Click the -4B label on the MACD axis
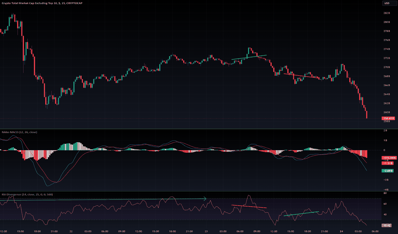The image size is (398, 234). tap(386, 190)
